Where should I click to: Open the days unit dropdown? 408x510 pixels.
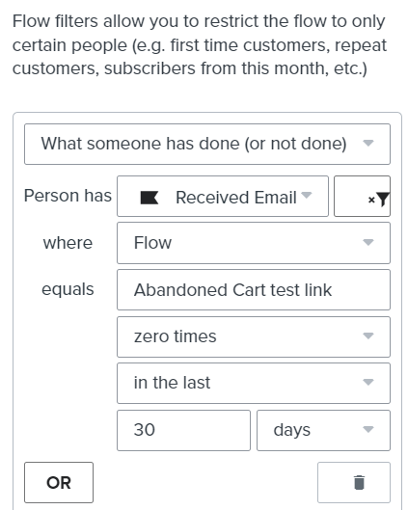[x=323, y=430]
